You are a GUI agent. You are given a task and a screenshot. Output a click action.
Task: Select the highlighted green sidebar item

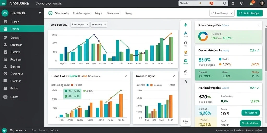point(22,29)
